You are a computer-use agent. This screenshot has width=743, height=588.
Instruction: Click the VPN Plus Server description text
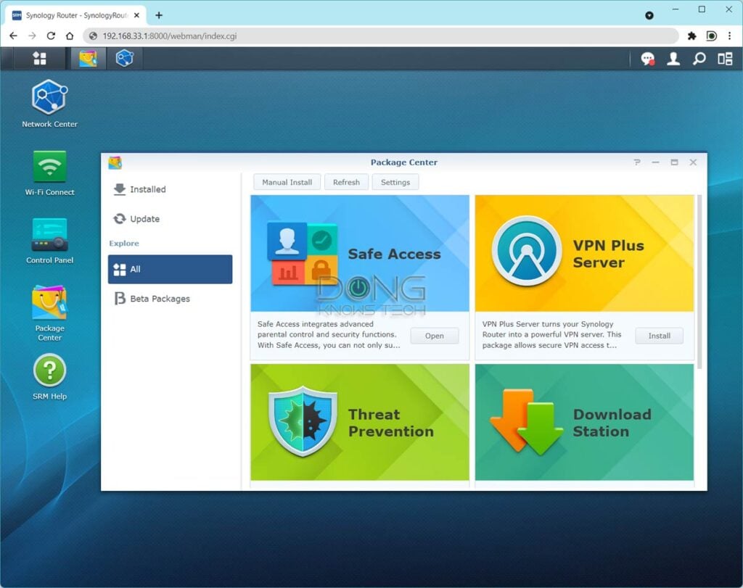tap(551, 335)
